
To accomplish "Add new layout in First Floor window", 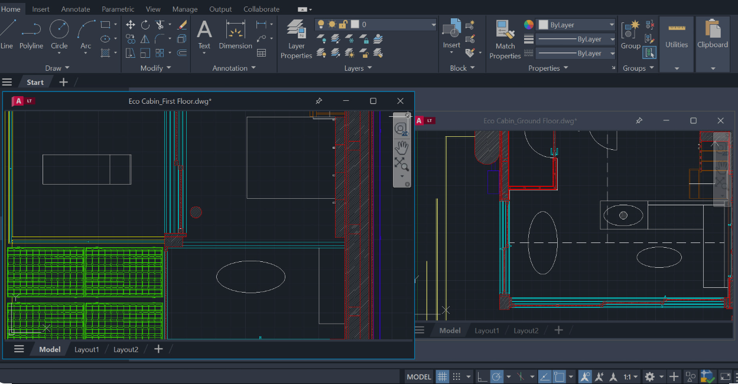I will (x=158, y=349).
